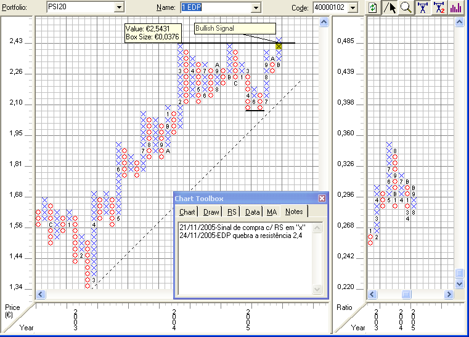Switch to the Data tab
This screenshot has width=469, height=337.
click(x=252, y=212)
